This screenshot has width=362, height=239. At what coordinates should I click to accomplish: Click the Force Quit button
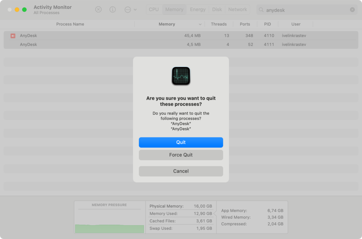[181, 155]
